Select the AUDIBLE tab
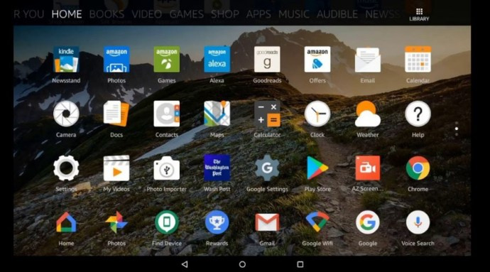Screen dimensions: 490x272 (x=337, y=14)
